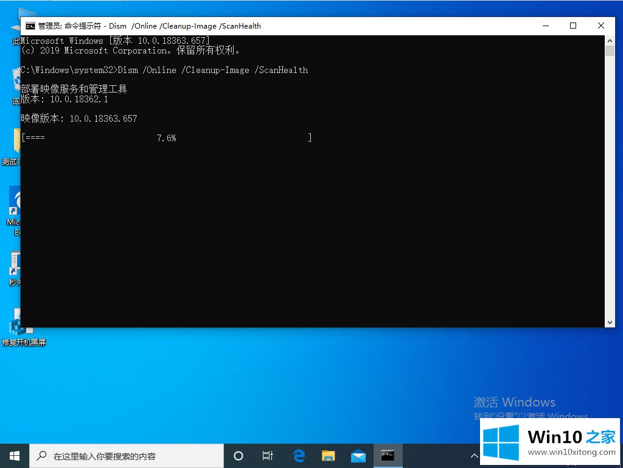
Task: Minimize the Command Prompt window
Action: click(x=545, y=26)
